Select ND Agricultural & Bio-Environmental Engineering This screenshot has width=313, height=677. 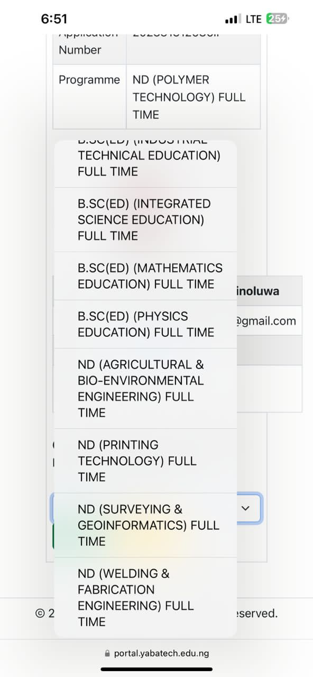coord(145,388)
